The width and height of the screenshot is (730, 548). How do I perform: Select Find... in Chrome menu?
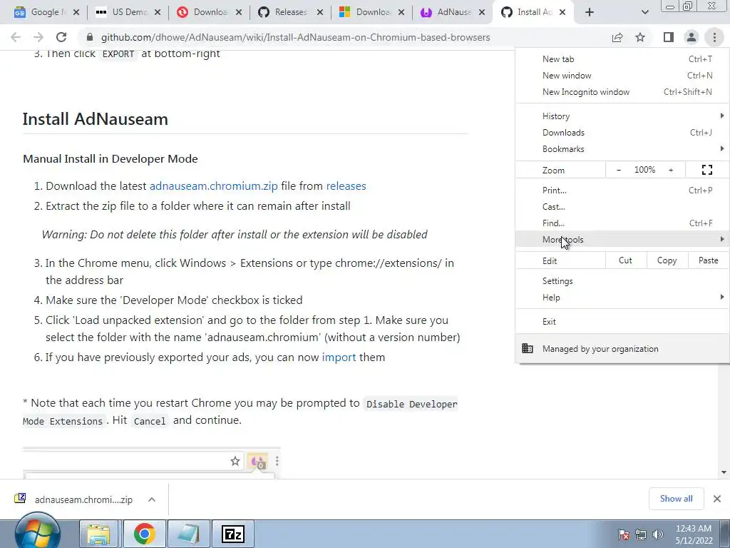622,223
